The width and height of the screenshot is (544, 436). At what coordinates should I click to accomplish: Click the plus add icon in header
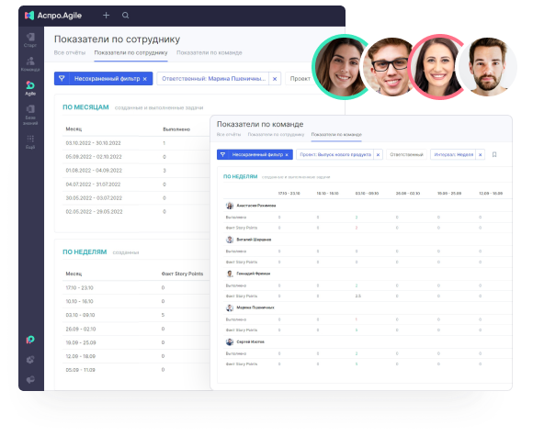pos(107,16)
